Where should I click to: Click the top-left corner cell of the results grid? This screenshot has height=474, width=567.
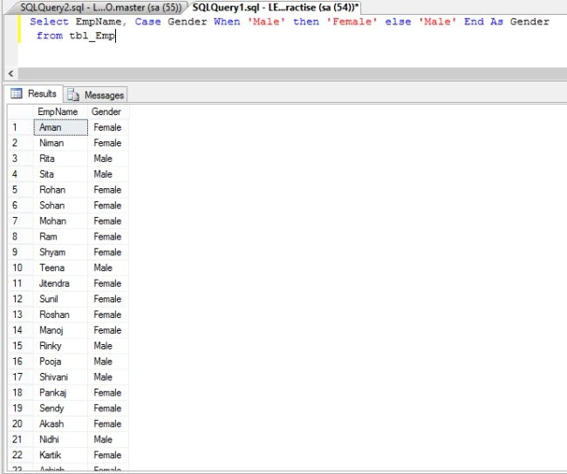21,112
